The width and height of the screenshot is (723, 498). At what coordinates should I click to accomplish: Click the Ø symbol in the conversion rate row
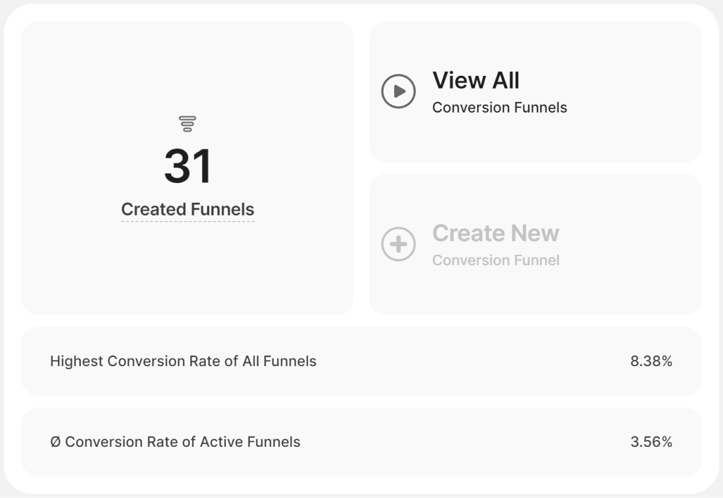[x=55, y=442]
